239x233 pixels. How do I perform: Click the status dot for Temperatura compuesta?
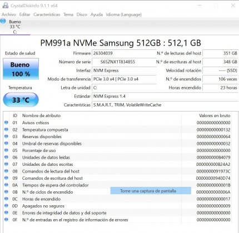click(x=6, y=129)
